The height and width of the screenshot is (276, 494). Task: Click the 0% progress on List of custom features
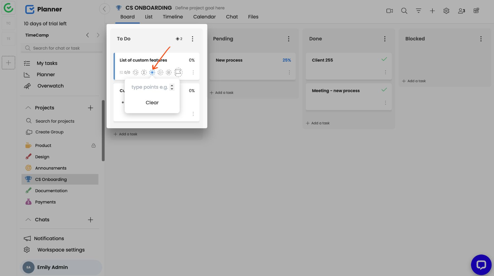click(192, 60)
